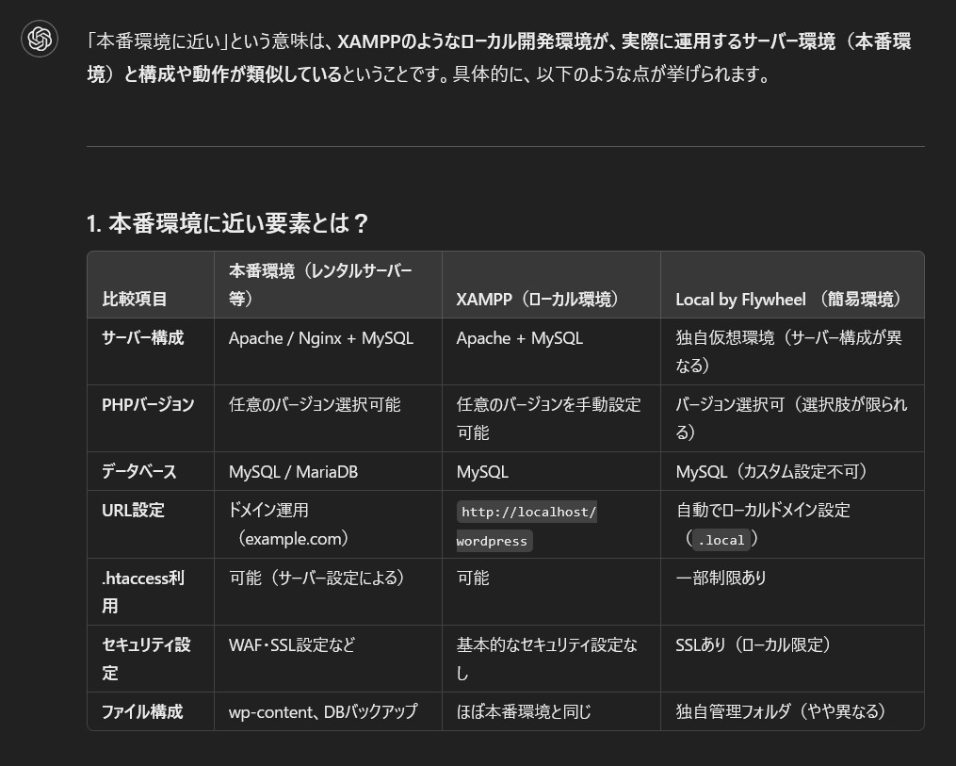The image size is (956, 766).
Task: Select the 'Local by Flywheel（簡易環境）' column header
Action: click(x=789, y=299)
